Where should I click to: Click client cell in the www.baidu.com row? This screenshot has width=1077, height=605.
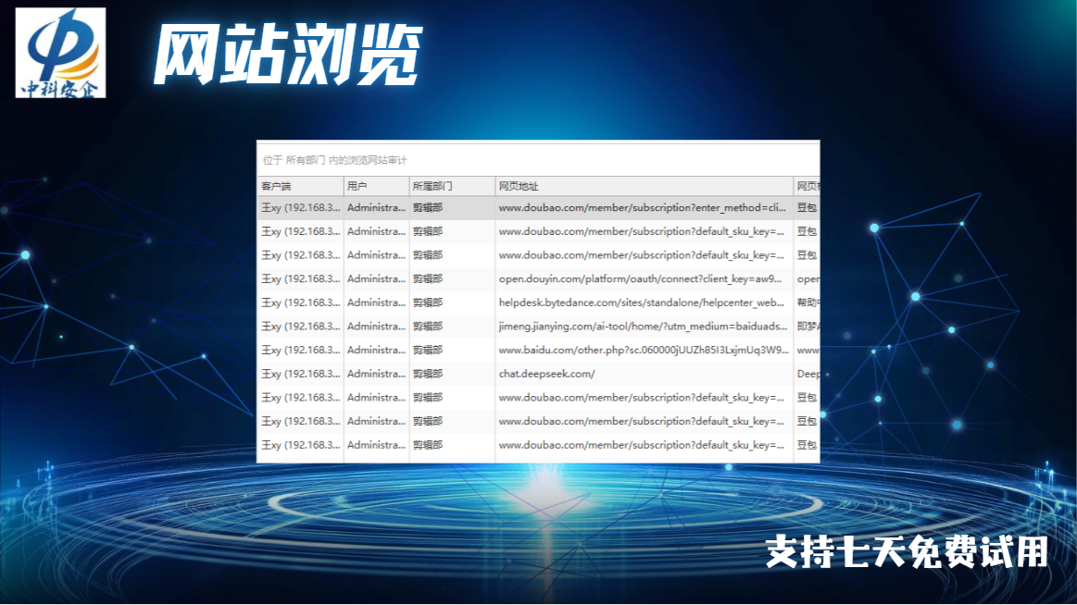tap(301, 350)
